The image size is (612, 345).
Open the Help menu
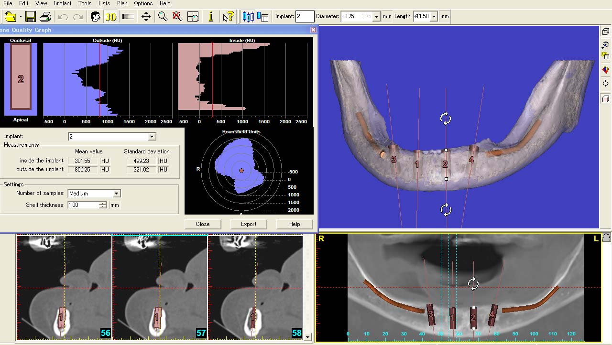point(165,3)
